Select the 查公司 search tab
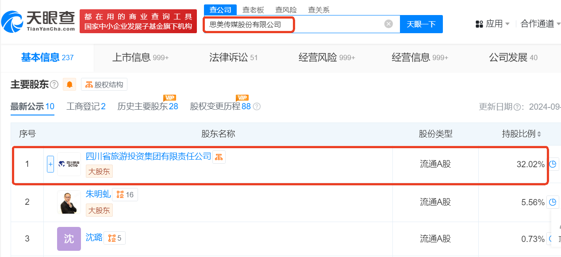This screenshot has height=257, width=561. coord(220,10)
